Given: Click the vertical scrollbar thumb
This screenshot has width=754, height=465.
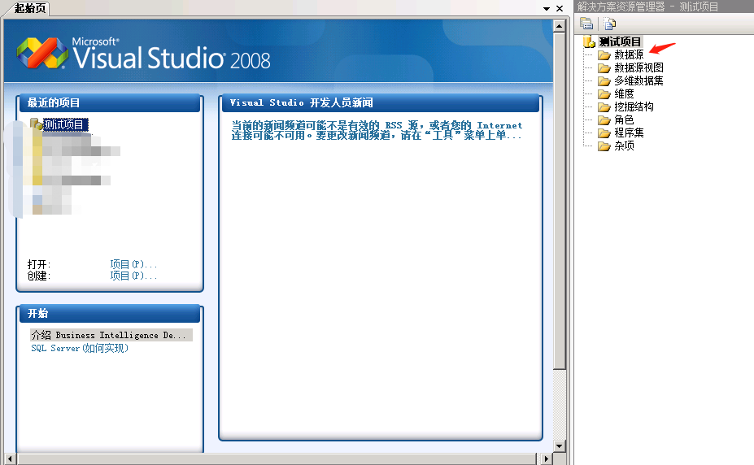Looking at the screenshot, I should (x=559, y=201).
